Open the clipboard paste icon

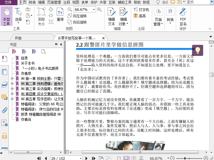(x=28, y=16)
